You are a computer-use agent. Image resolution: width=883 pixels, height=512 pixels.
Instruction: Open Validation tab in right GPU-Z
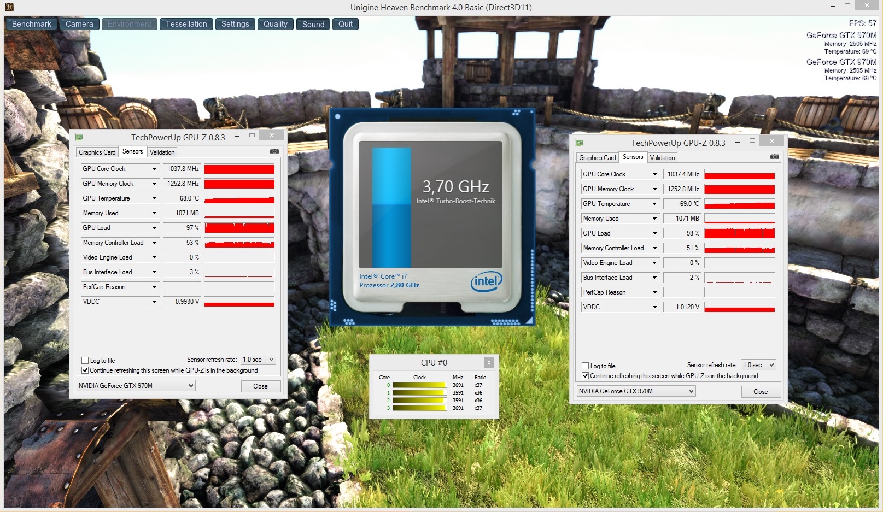coord(663,158)
